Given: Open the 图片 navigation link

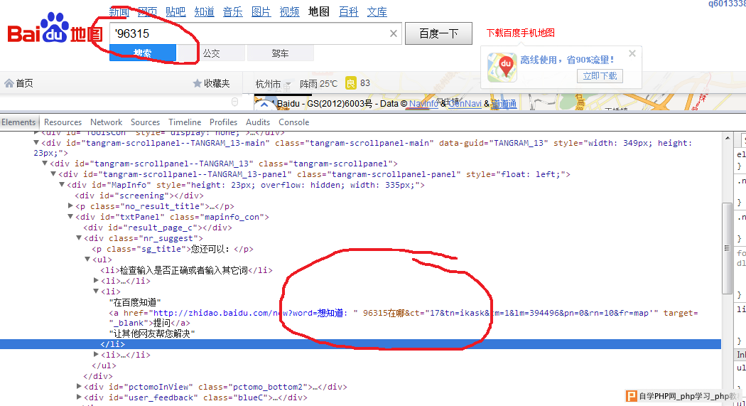Looking at the screenshot, I should point(261,11).
